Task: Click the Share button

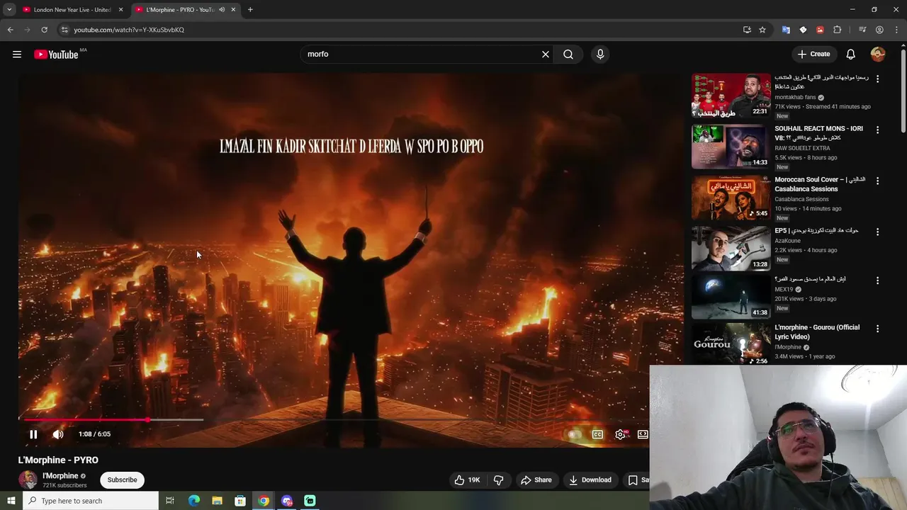Action: (536, 480)
